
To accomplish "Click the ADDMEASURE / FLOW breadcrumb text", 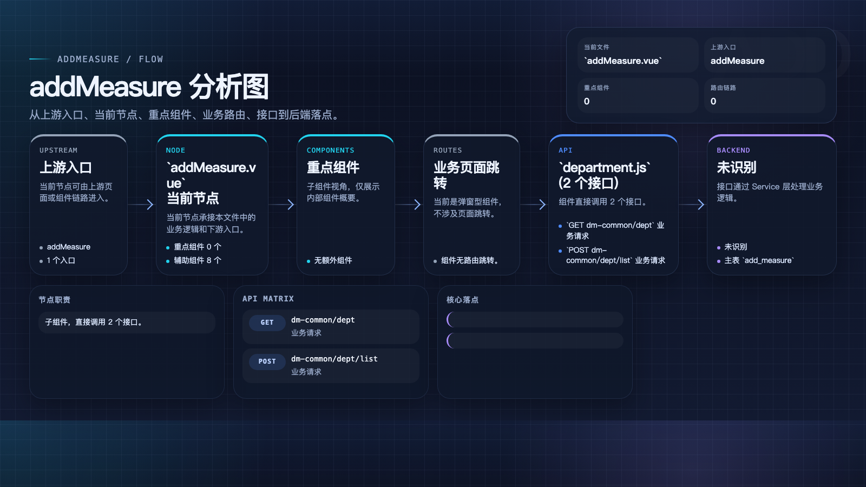I will [110, 59].
